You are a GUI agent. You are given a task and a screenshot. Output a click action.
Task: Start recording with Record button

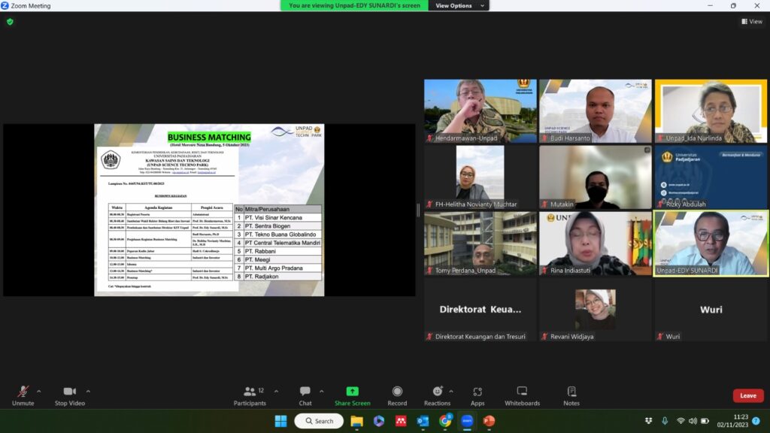point(397,395)
